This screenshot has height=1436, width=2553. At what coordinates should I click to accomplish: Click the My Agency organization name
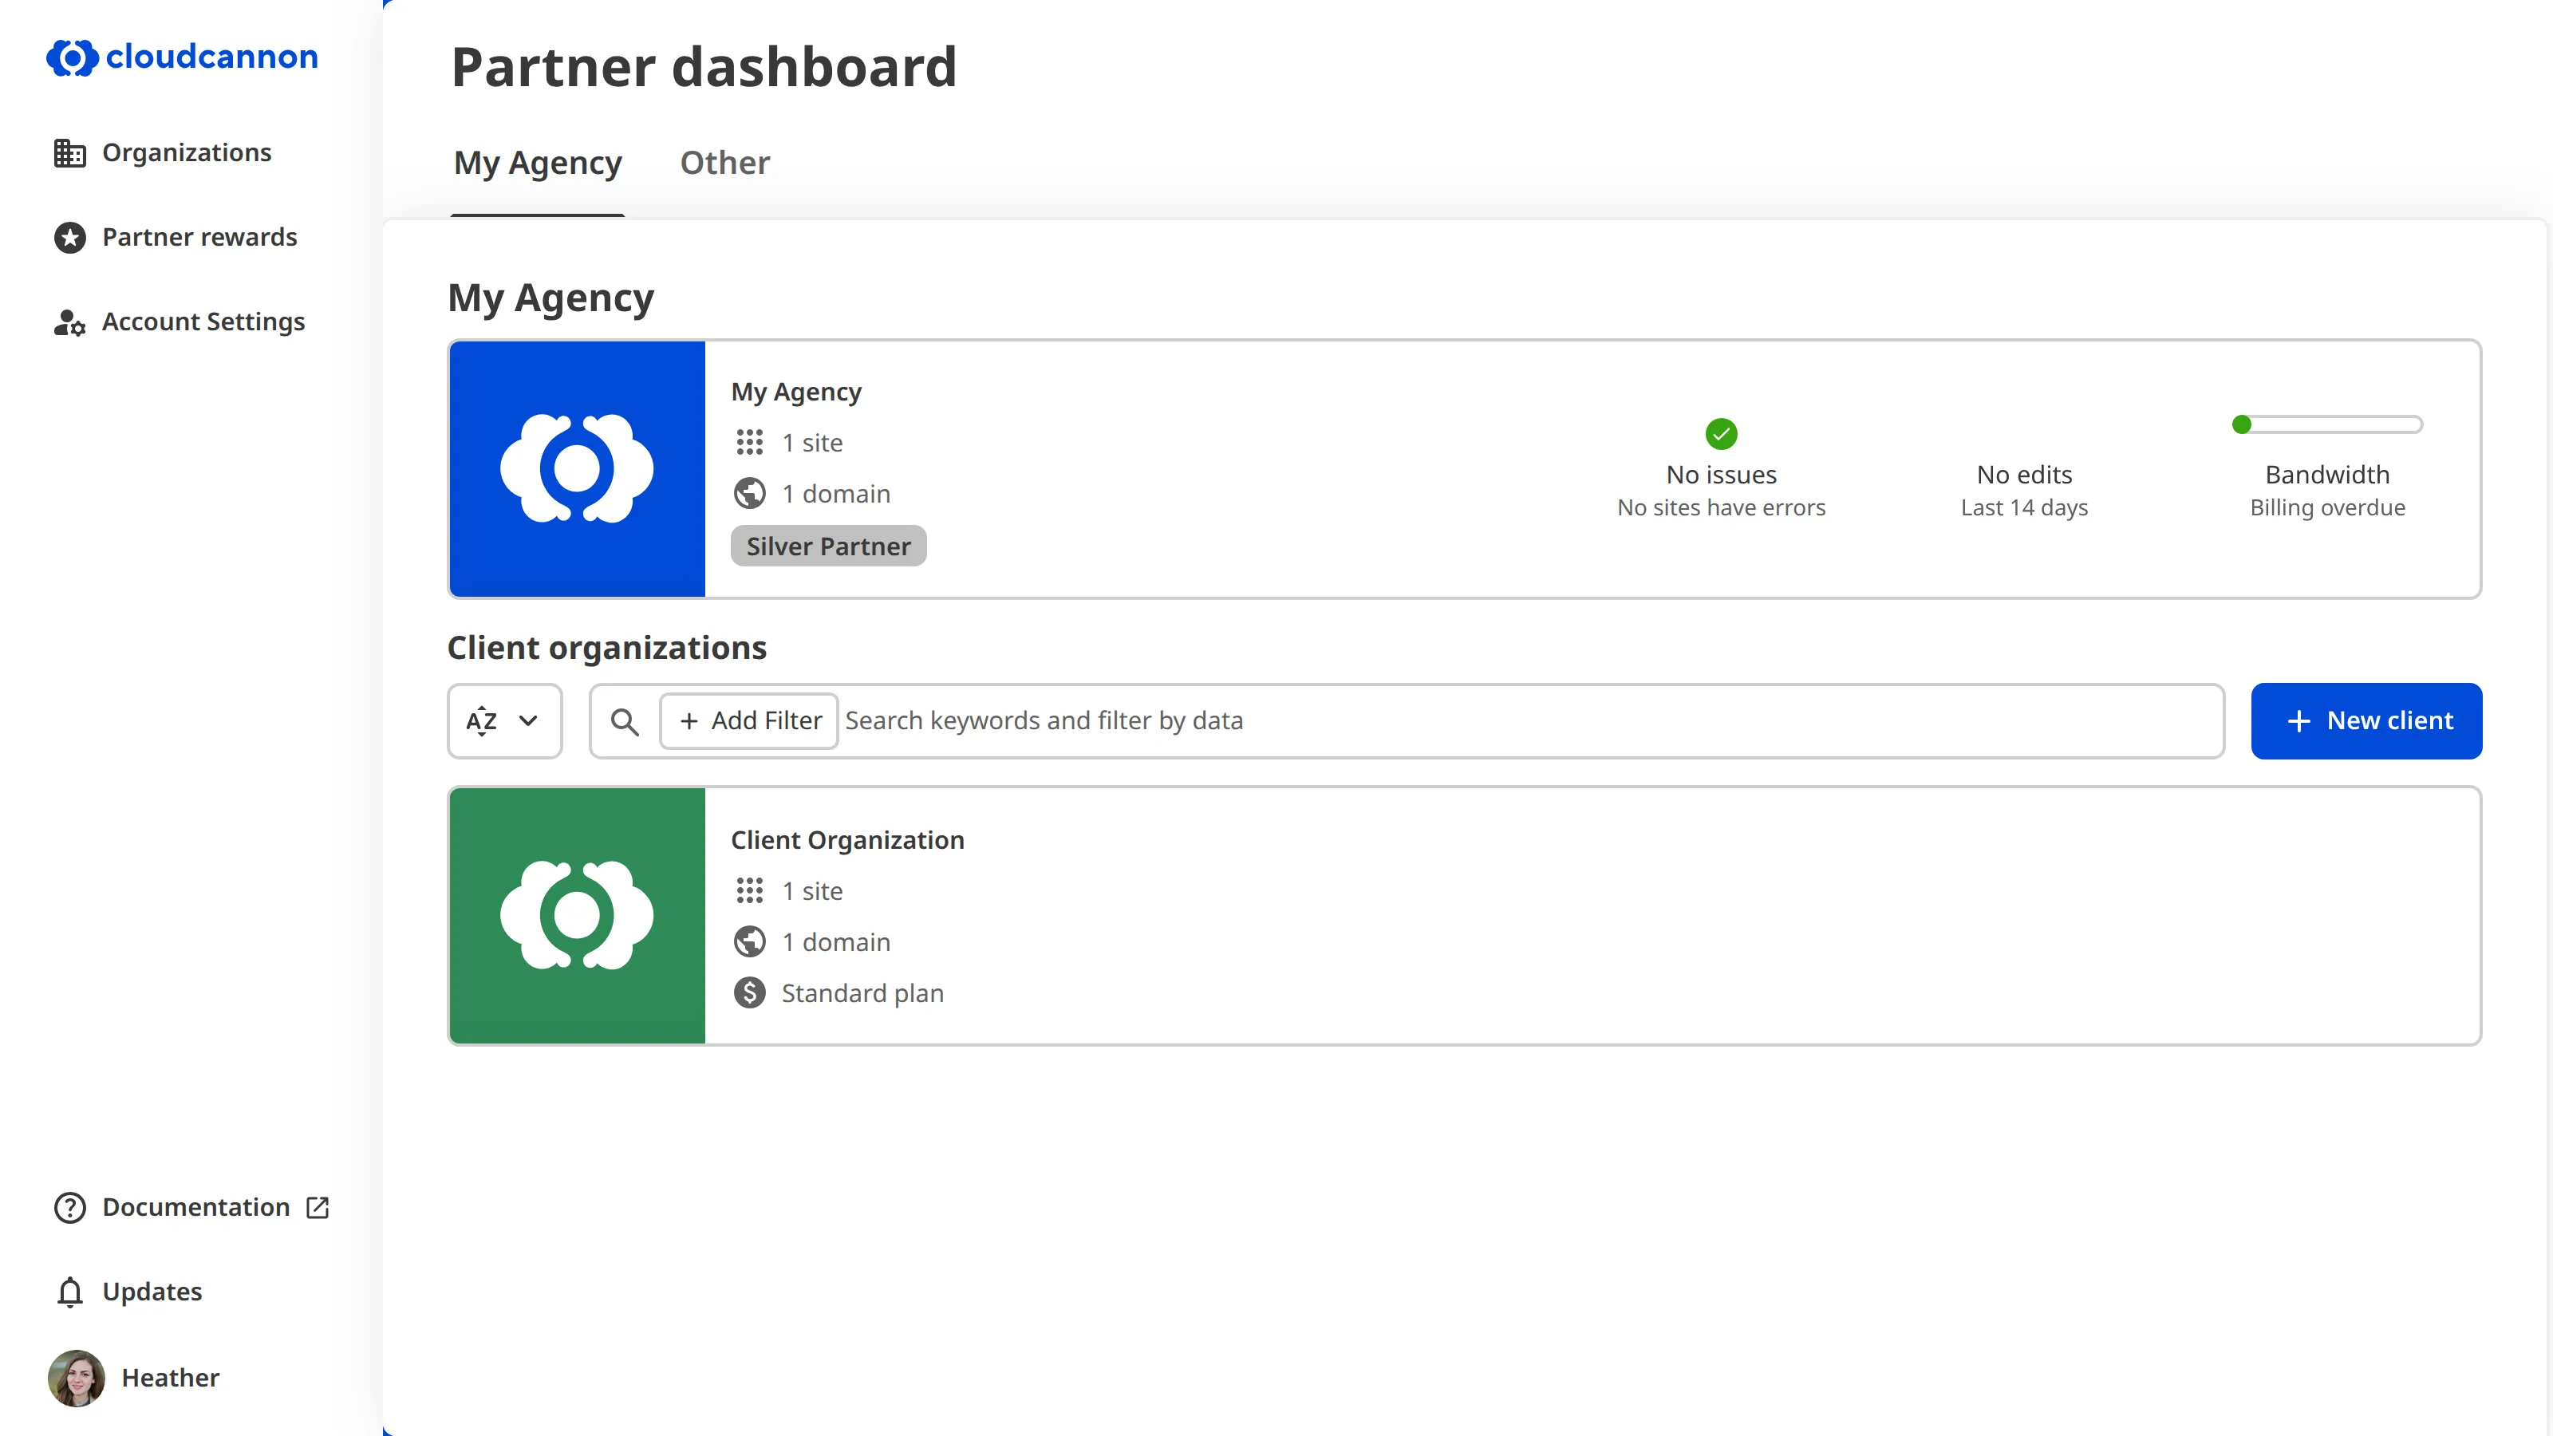click(x=796, y=392)
